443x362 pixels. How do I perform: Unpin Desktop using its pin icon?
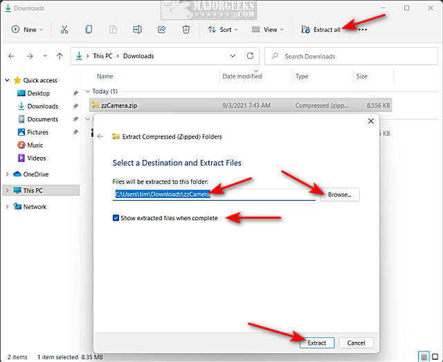click(x=75, y=93)
